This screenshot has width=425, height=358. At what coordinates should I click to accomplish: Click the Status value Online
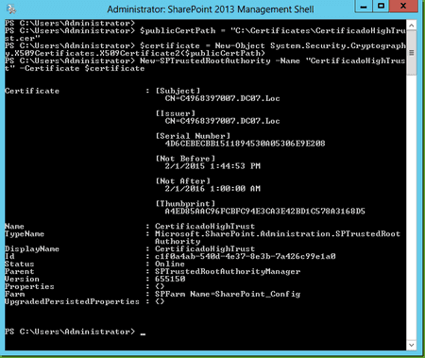(x=170, y=264)
